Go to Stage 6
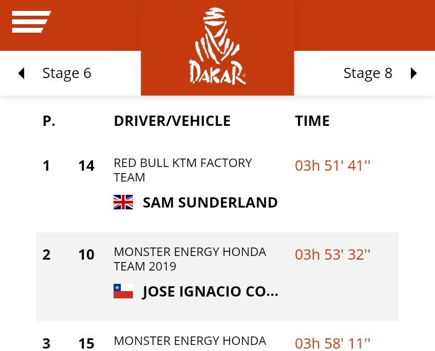This screenshot has width=435, height=351. pos(66,73)
